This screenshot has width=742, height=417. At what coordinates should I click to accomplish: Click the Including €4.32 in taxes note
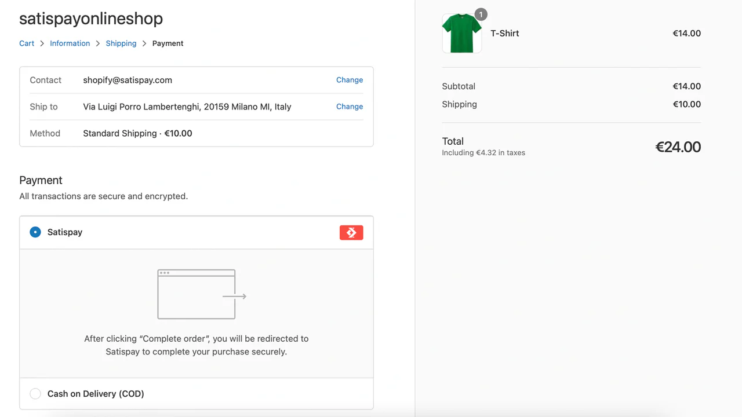(x=483, y=153)
